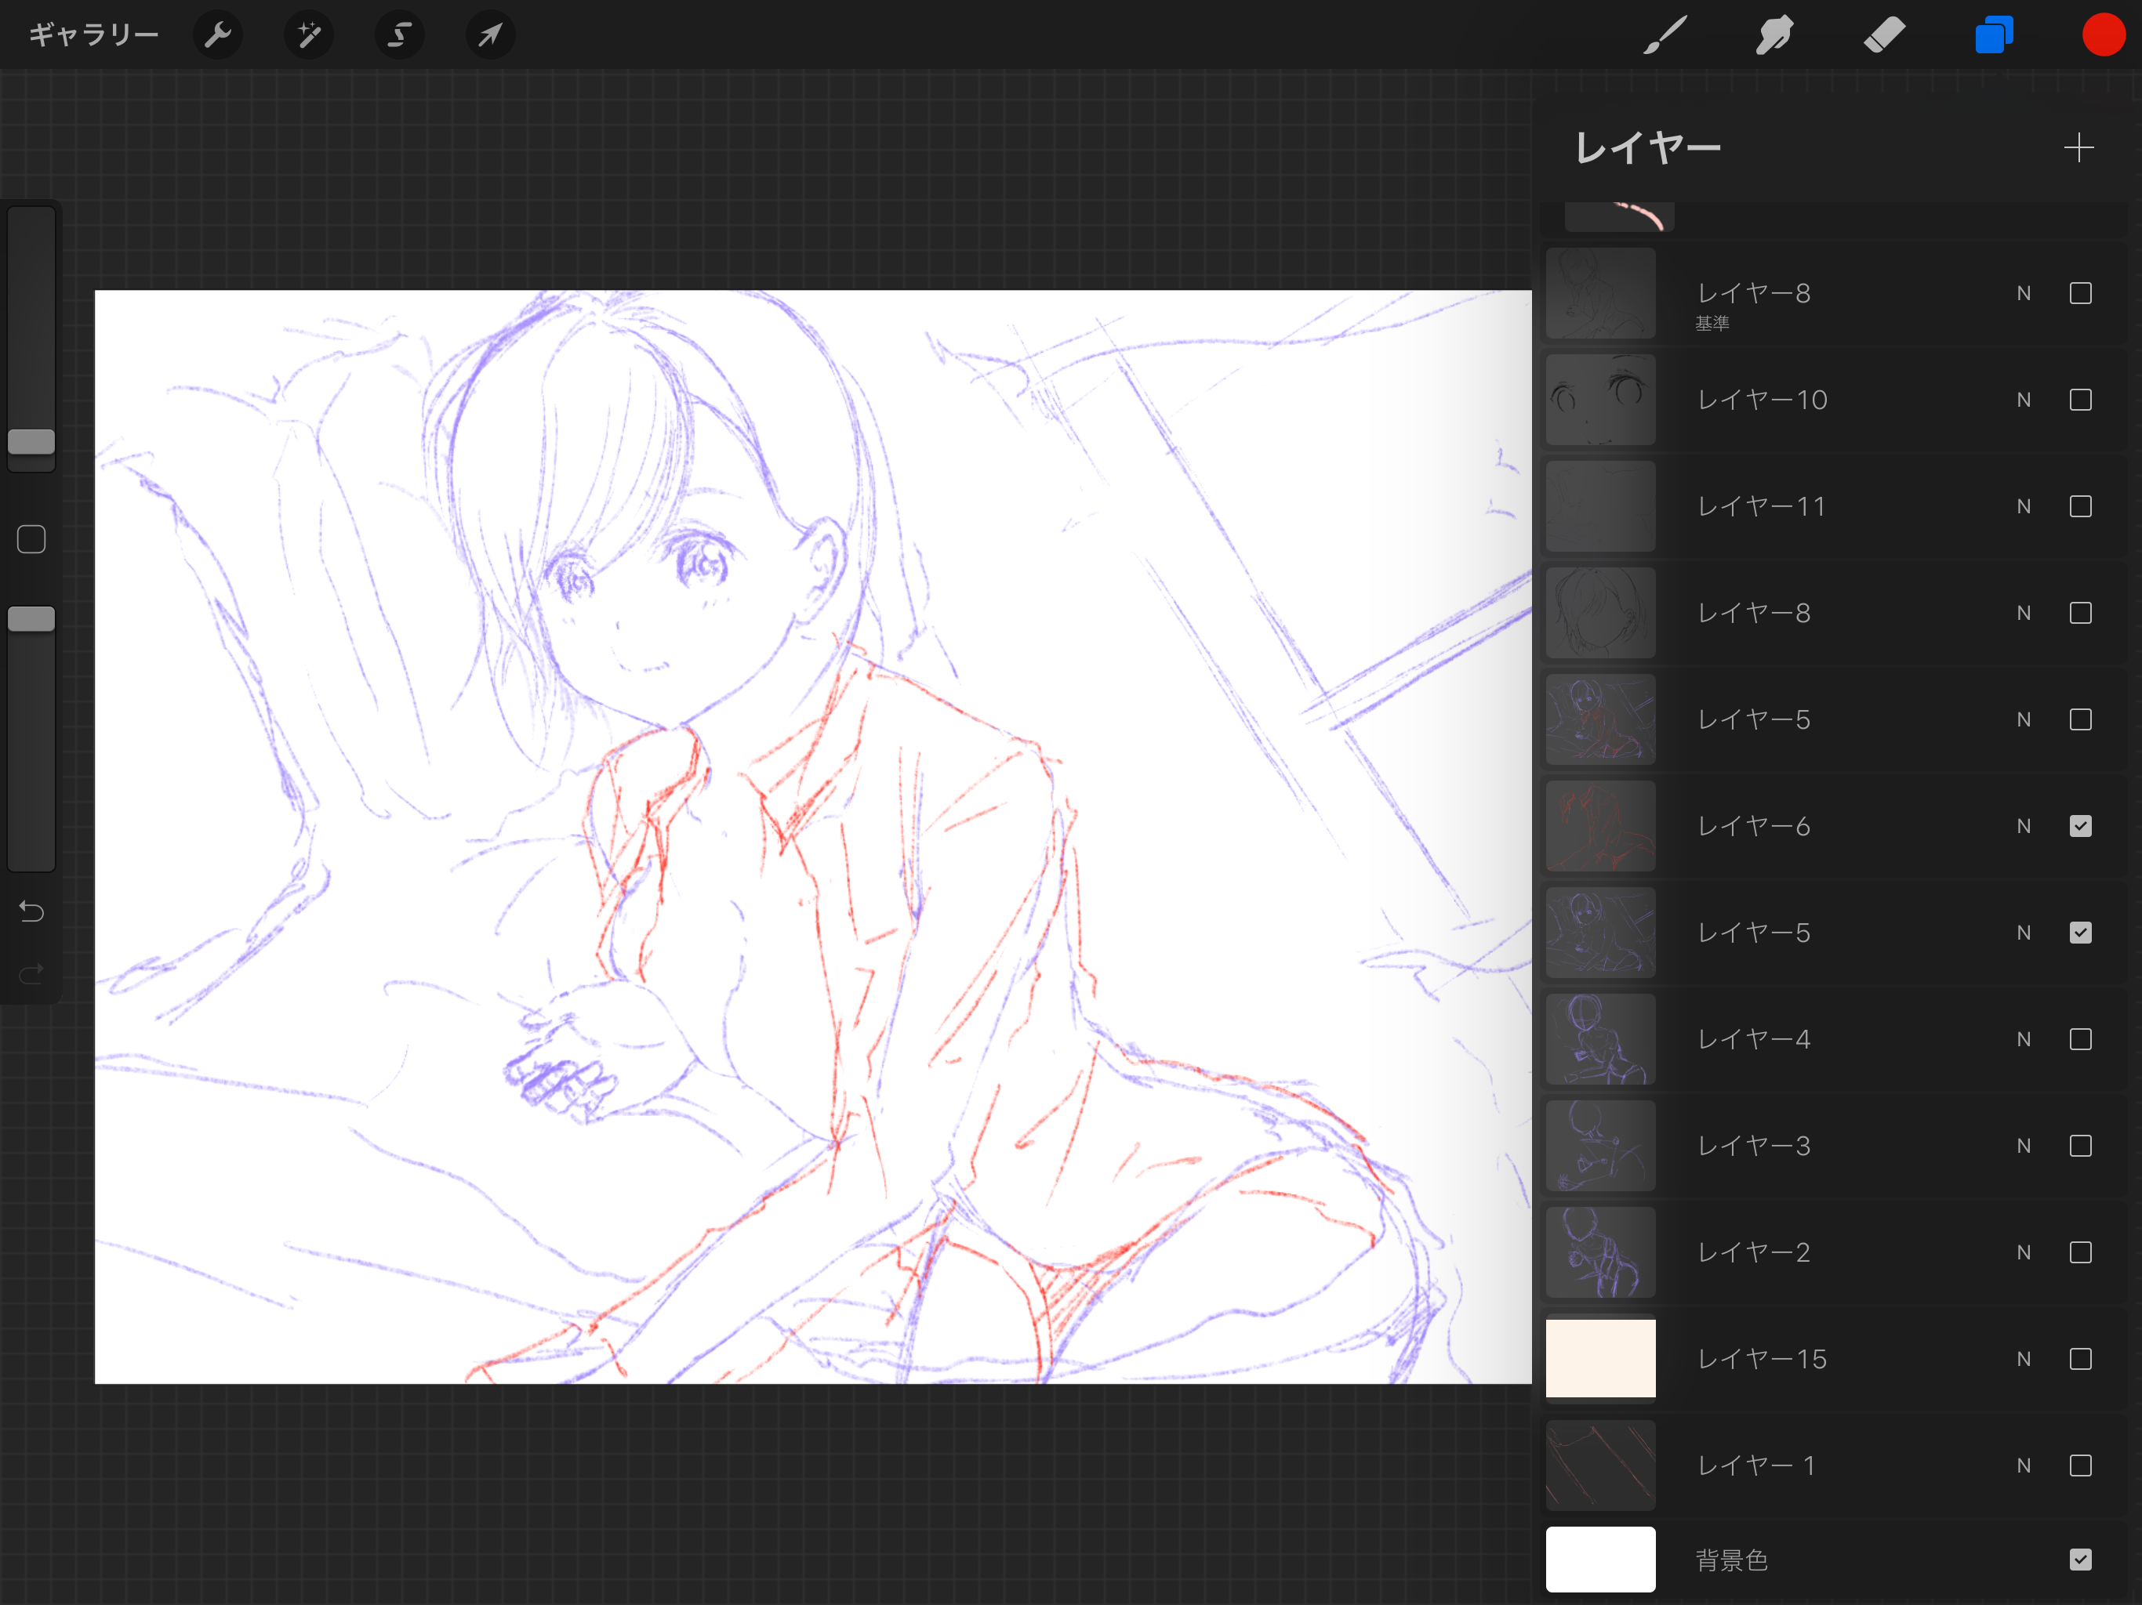Show レイヤー15 visibility checkbox

2080,1358
